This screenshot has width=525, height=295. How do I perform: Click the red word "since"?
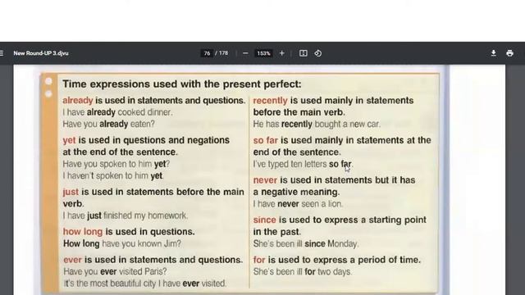click(x=264, y=220)
